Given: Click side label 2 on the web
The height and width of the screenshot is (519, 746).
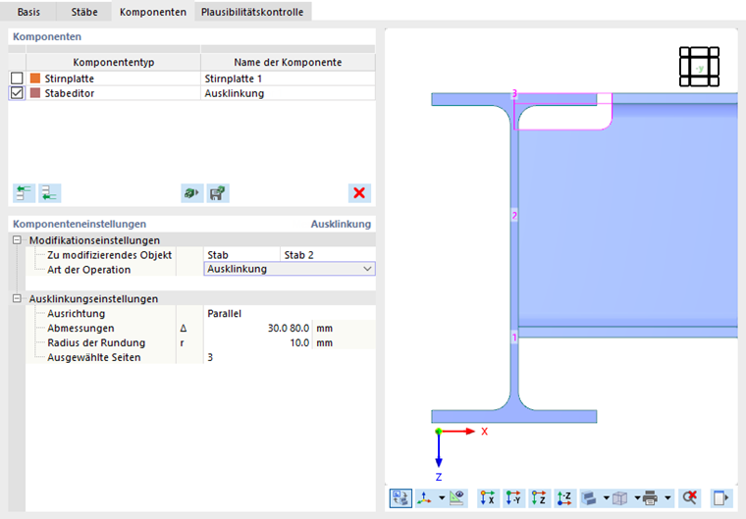Looking at the screenshot, I should click(x=514, y=216).
